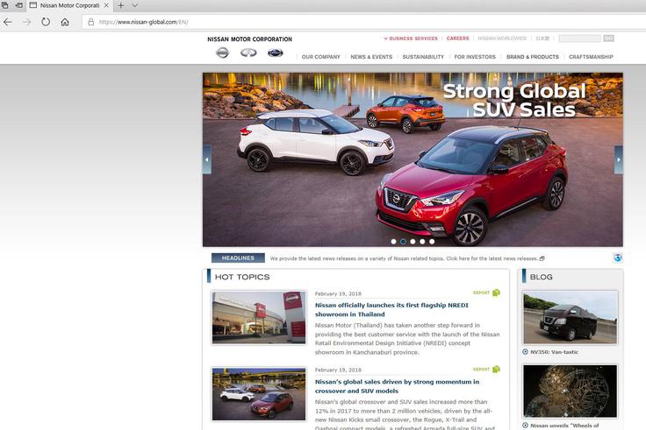The height and width of the screenshot is (430, 646).
Task: Open the Our Company menu
Action: pyautogui.click(x=321, y=57)
